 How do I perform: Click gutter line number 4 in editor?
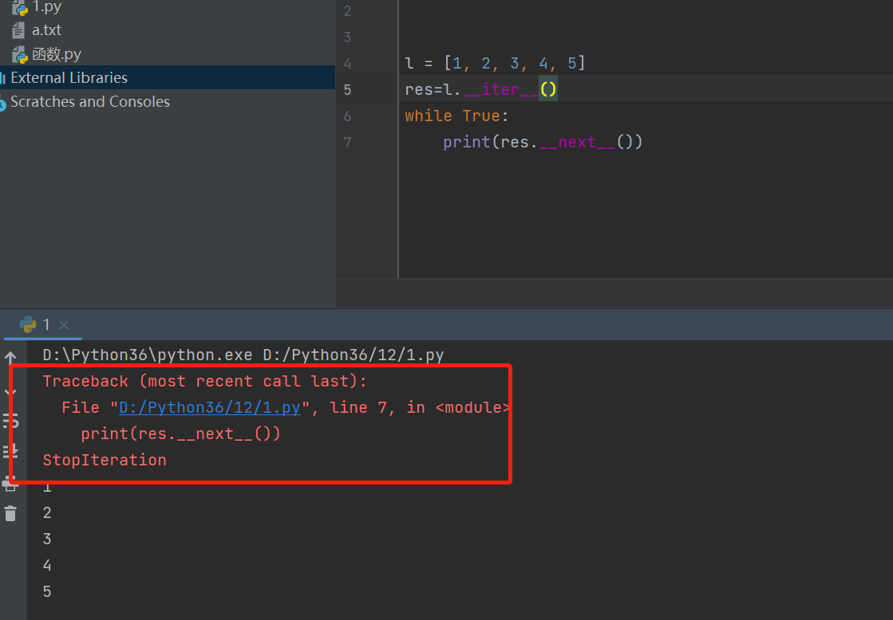(x=347, y=63)
